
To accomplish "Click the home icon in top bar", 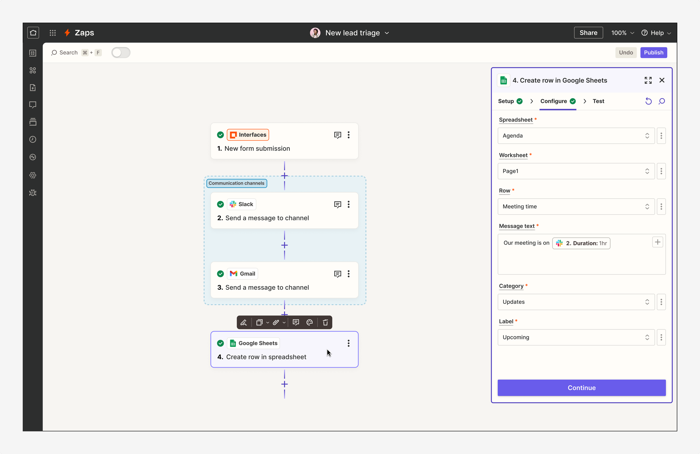I will pos(33,33).
